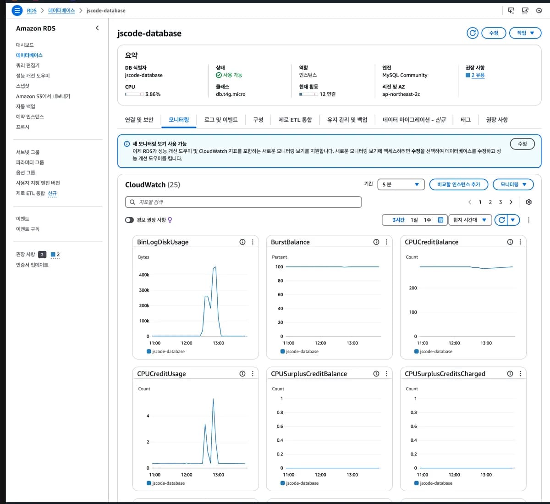Open the CloudShell icon in top bar
This screenshot has width=550, height=504.
511,10
